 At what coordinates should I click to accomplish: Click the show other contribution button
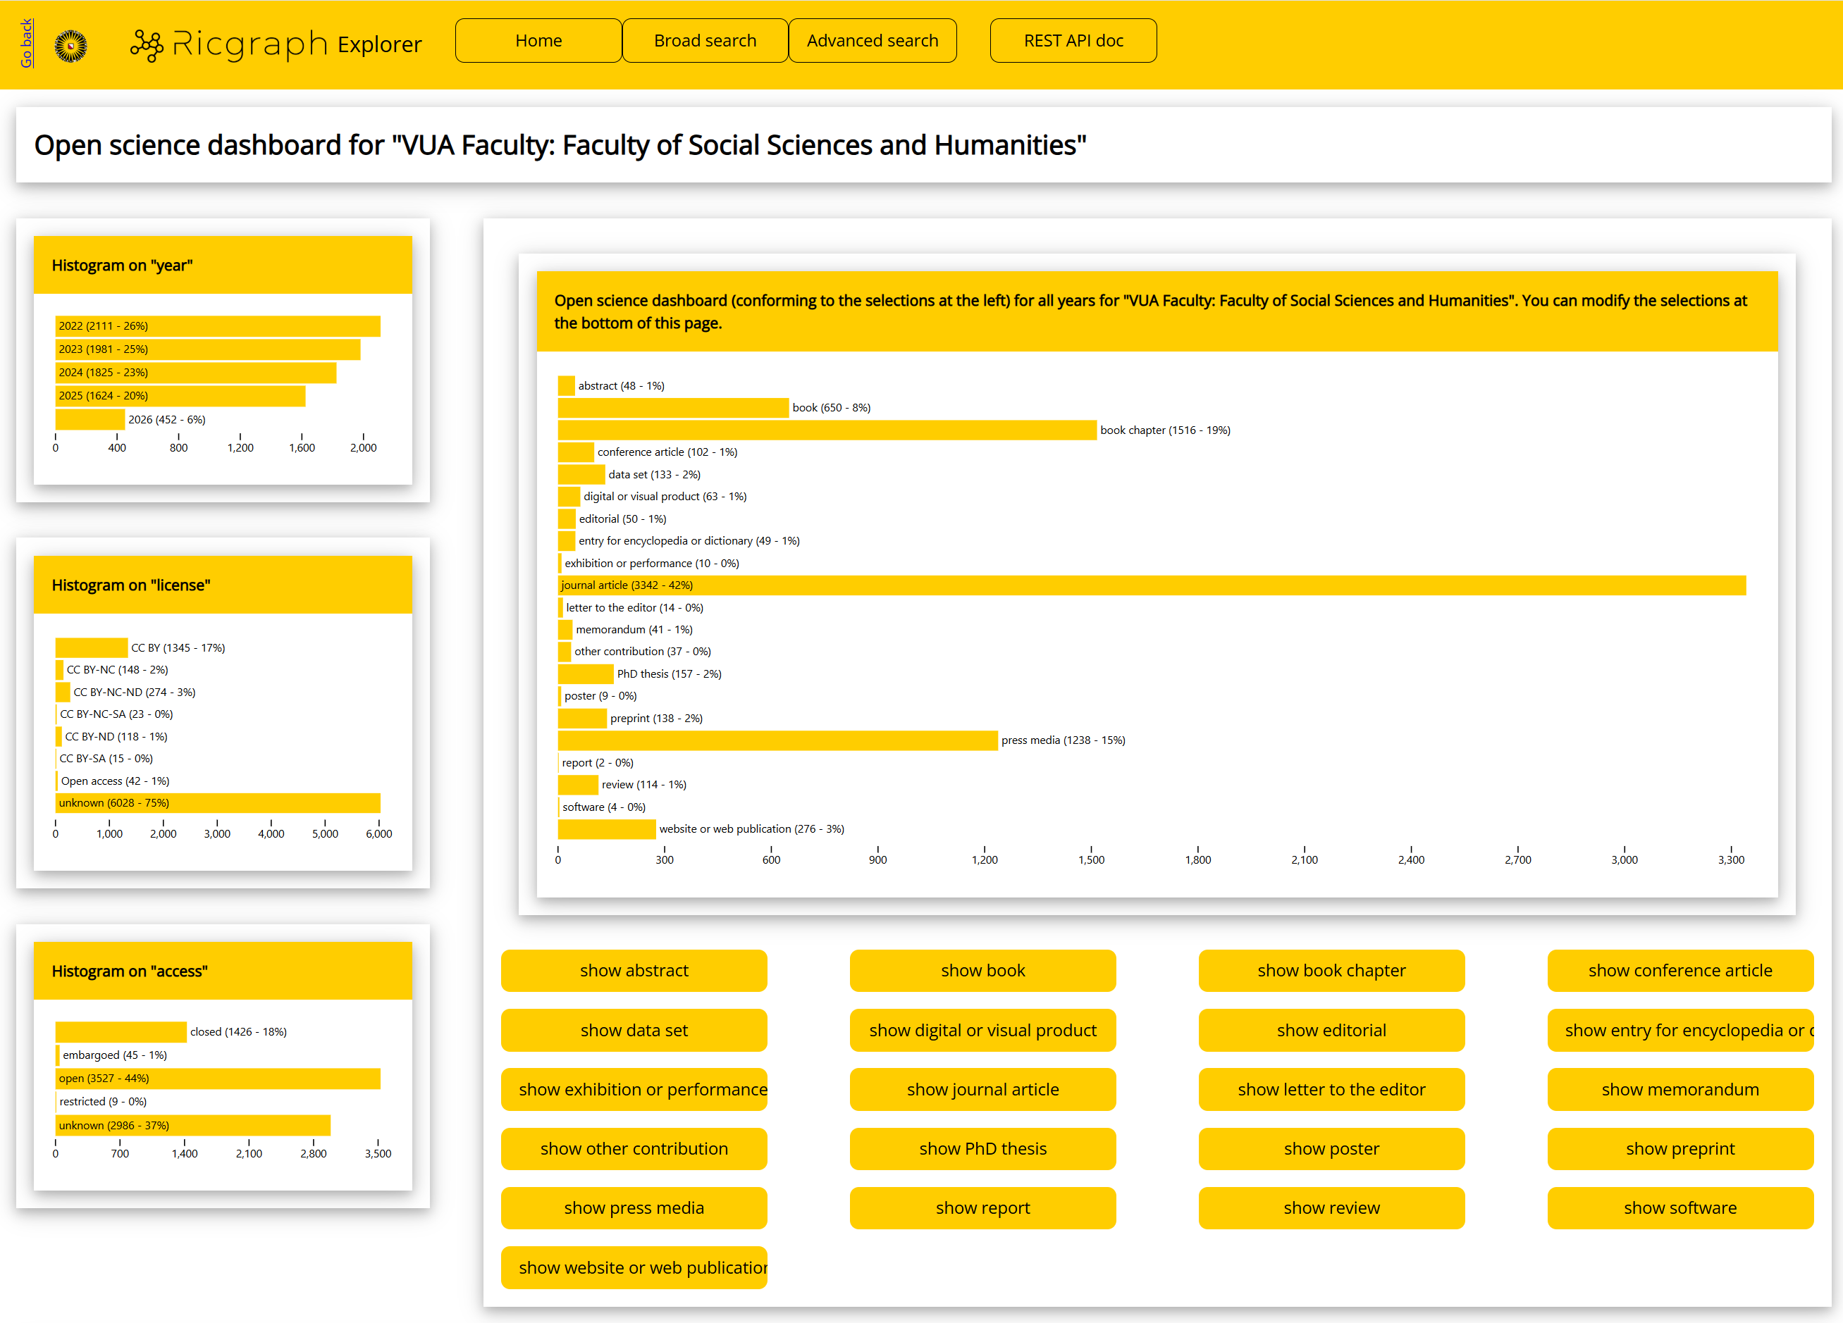tap(634, 1148)
